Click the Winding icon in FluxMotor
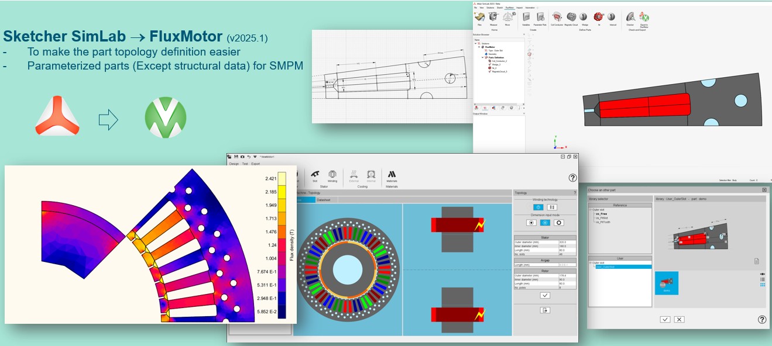The height and width of the screenshot is (346, 772). pyautogui.click(x=332, y=174)
